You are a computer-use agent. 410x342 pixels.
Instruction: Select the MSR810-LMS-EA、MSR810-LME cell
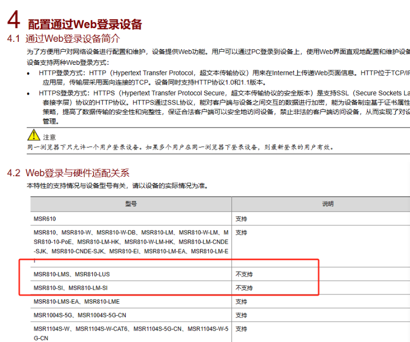[131, 302]
